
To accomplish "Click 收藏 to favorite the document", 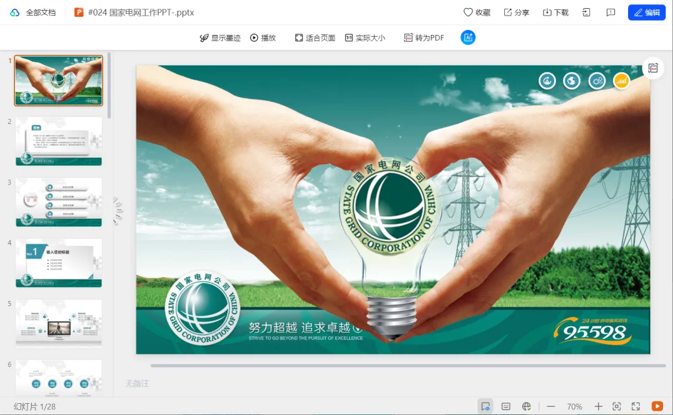I will pyautogui.click(x=477, y=12).
